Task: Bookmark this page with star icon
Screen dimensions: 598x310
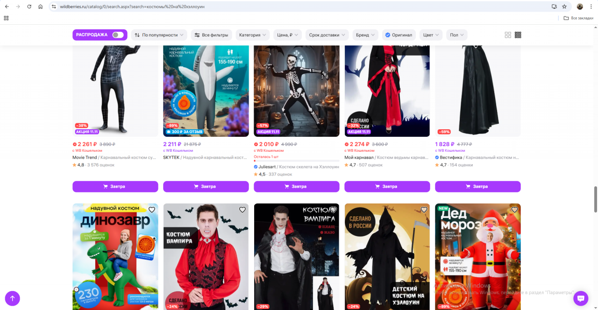Action: coord(564,7)
